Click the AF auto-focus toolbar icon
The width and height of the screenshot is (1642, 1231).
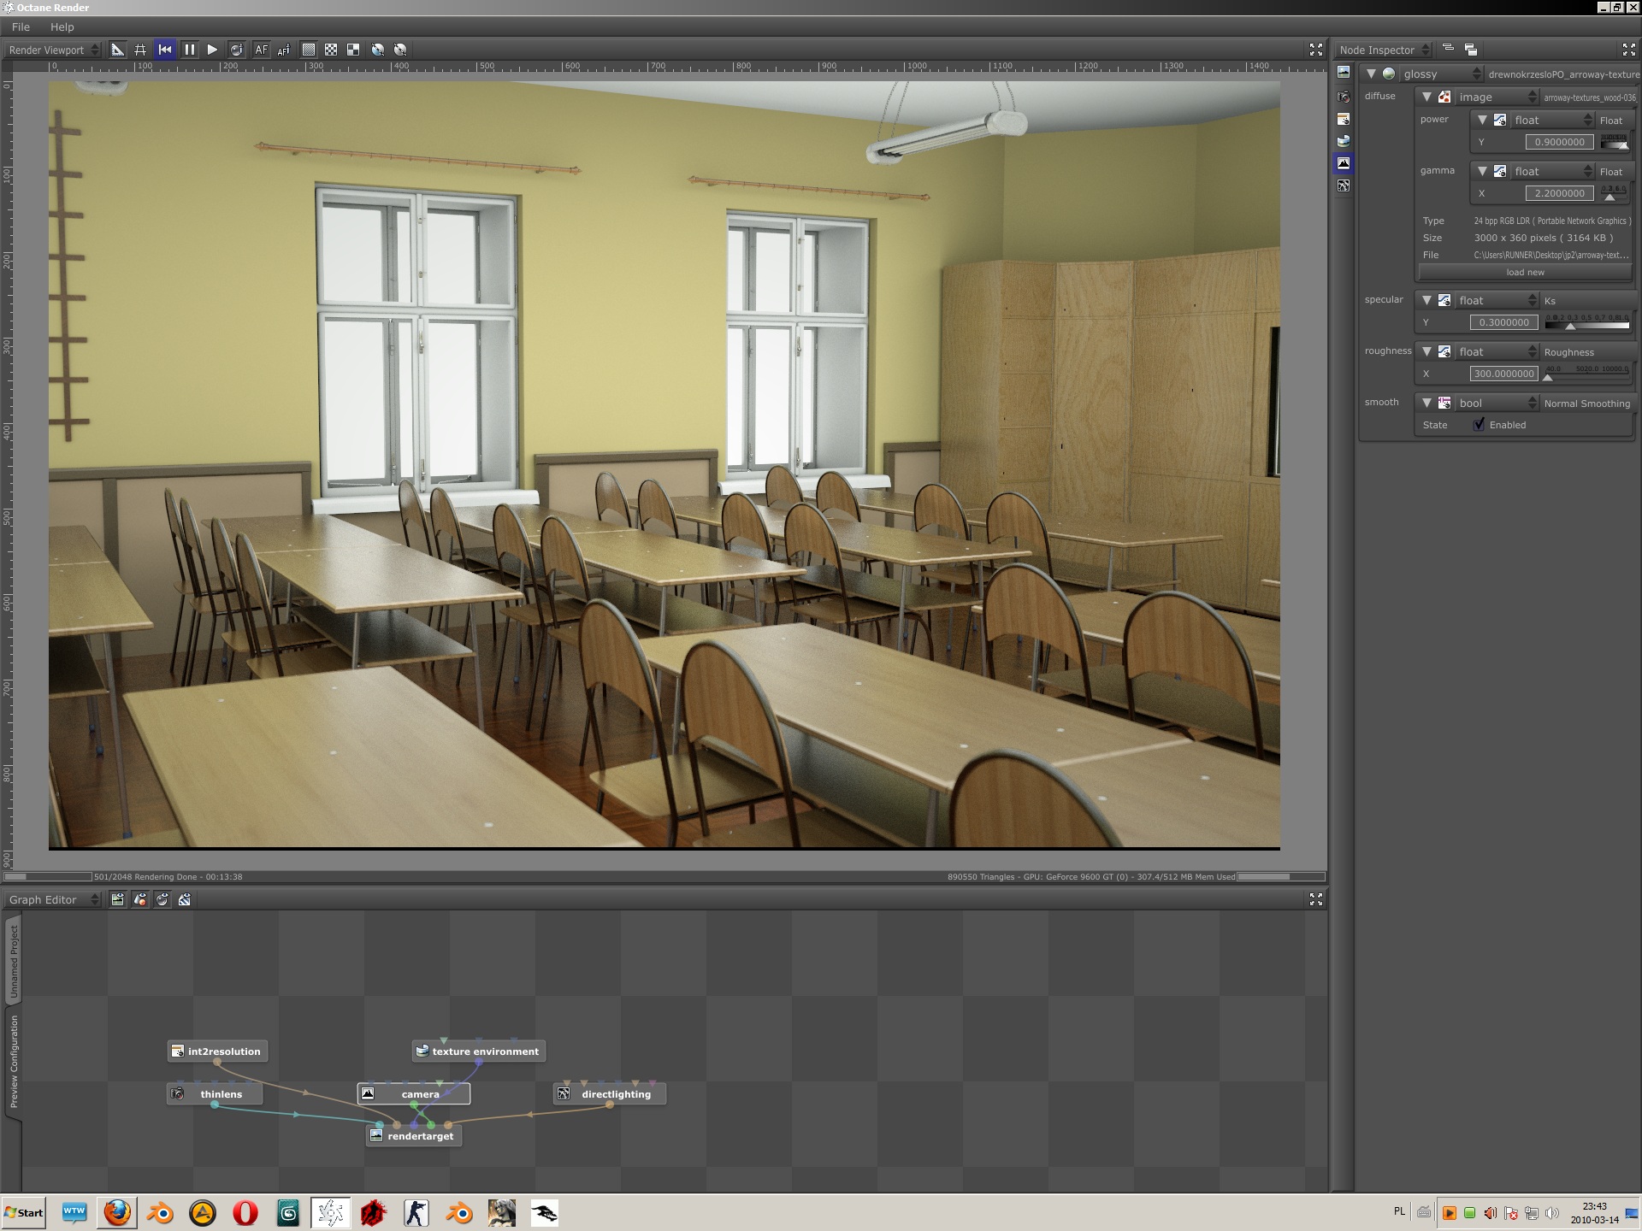click(x=261, y=50)
